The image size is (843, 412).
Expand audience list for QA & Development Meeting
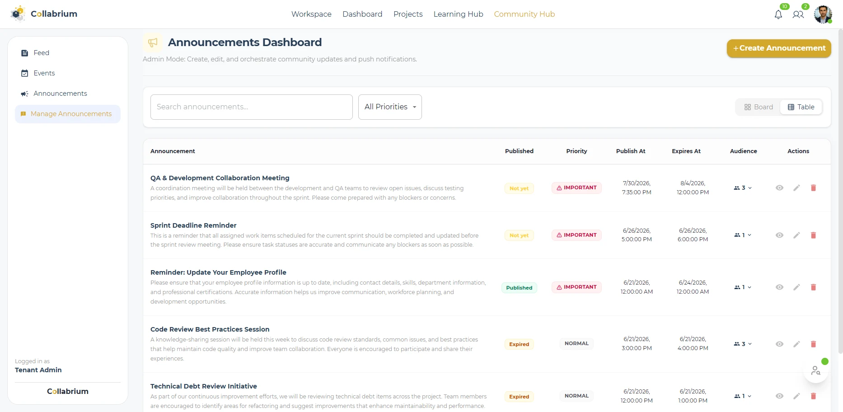[743, 188]
